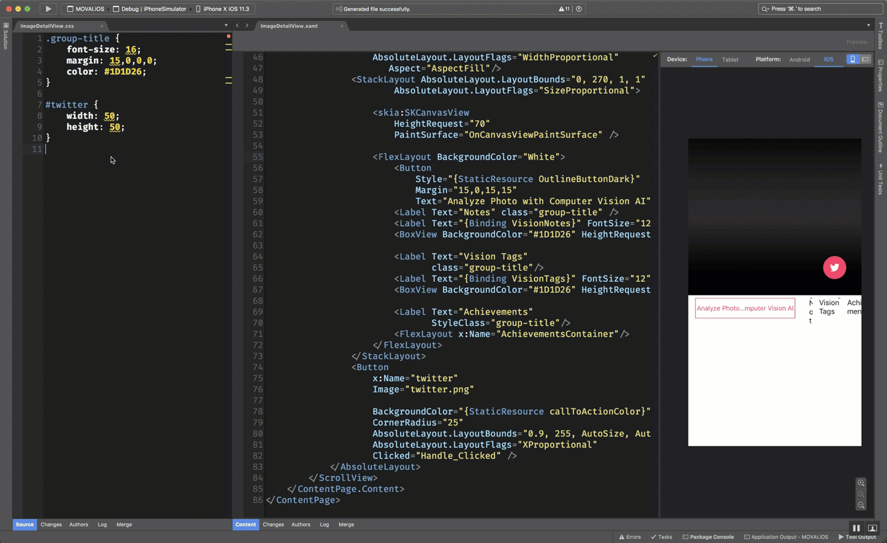This screenshot has width=887, height=543.
Task: Click the warnings count indicator in status bar
Action: 564,9
